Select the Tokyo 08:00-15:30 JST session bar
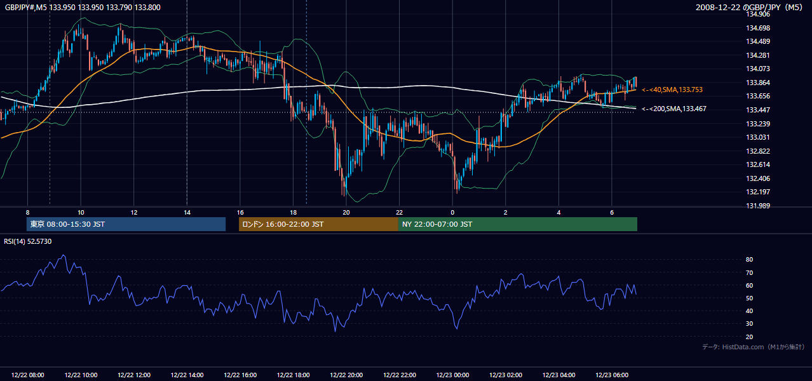Image resolution: width=812 pixels, height=381 pixels. (x=126, y=224)
